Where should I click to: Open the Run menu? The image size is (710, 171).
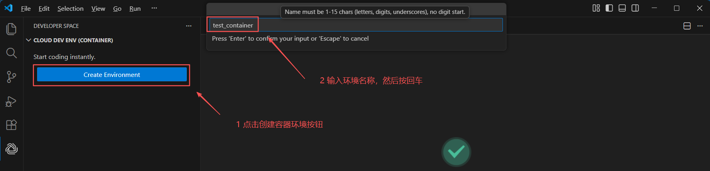pos(135,8)
